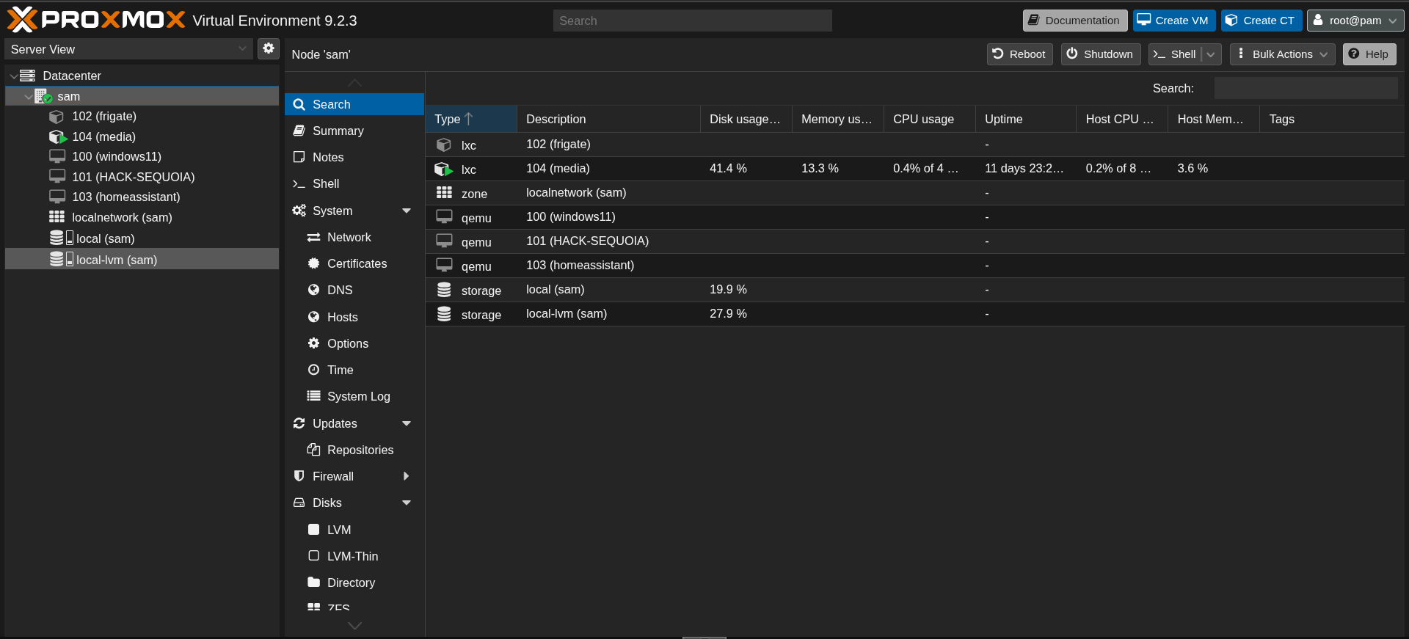Click the 100 (windows11) monitor icon in tree
Image resolution: width=1409 pixels, height=639 pixels.
pos(57,156)
